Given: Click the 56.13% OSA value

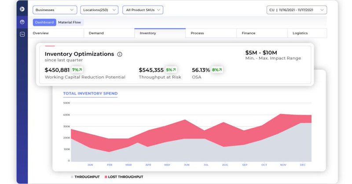Looking at the screenshot, I should [x=201, y=70].
